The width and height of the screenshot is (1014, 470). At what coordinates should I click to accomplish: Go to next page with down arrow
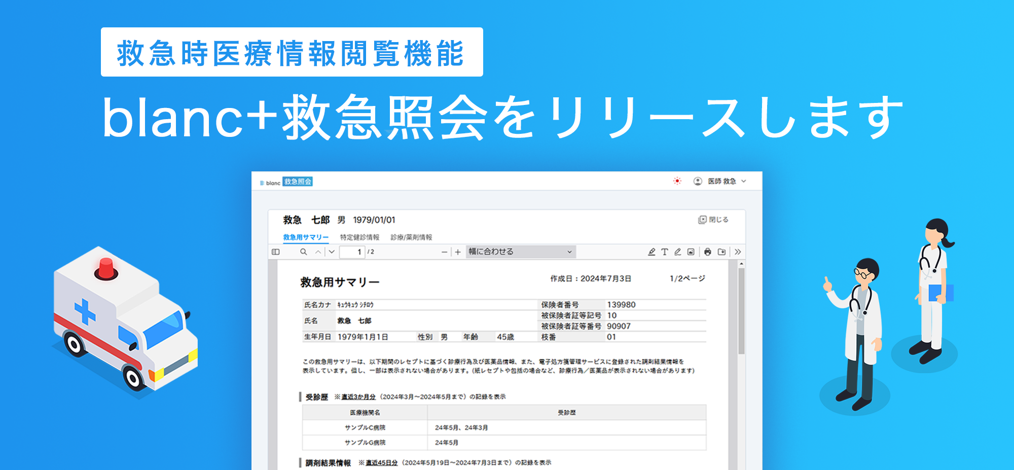[332, 252]
